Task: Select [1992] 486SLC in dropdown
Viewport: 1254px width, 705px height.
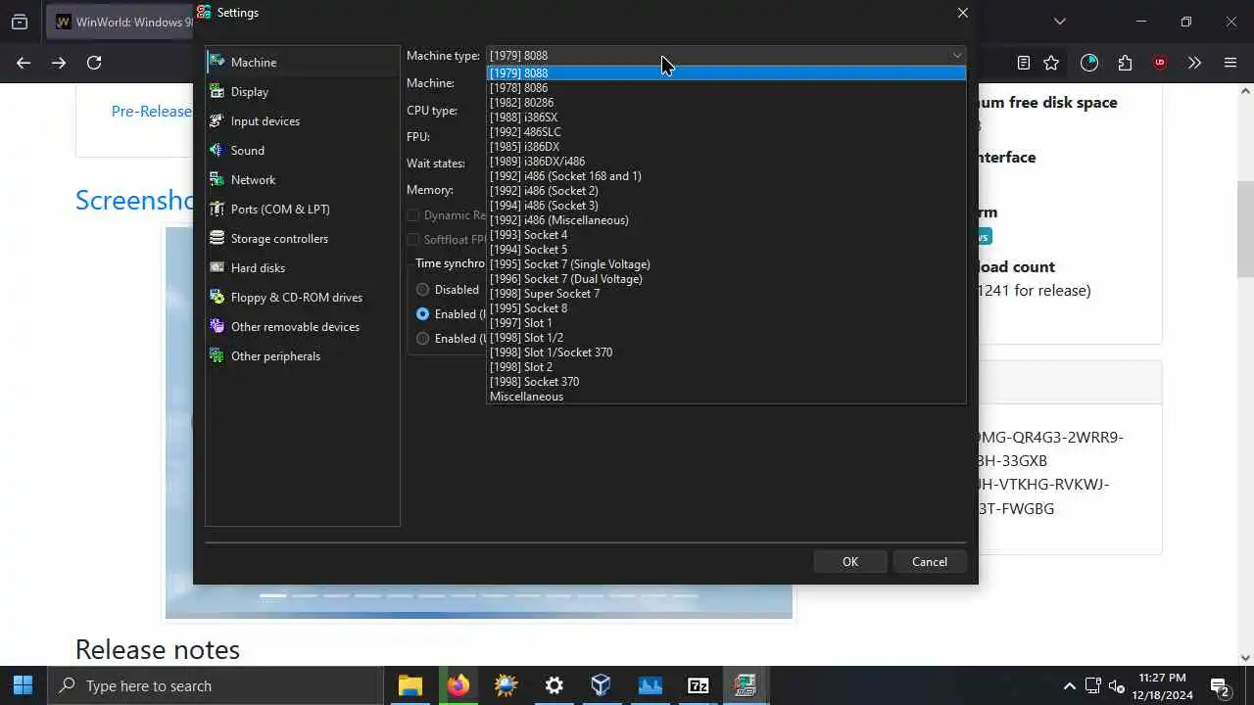Action: [726, 132]
